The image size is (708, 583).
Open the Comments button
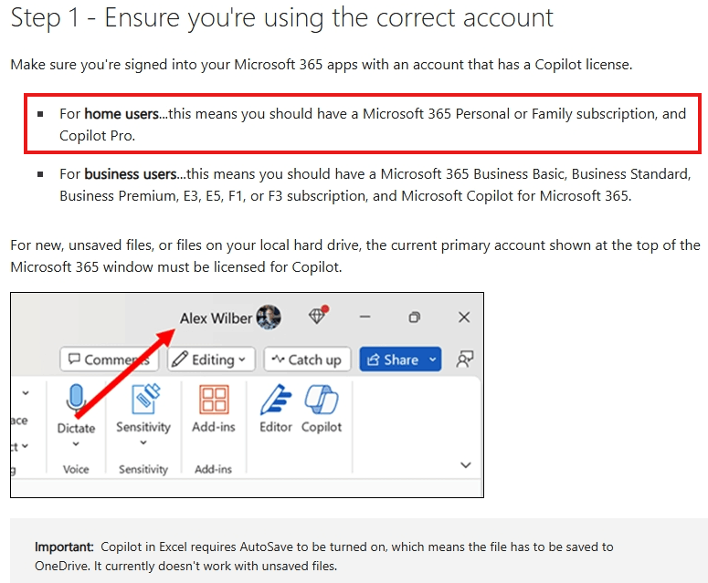(110, 359)
